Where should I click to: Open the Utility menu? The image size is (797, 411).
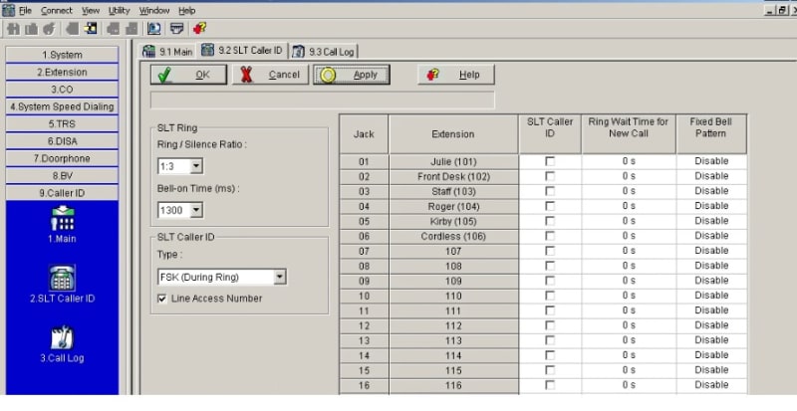point(119,10)
